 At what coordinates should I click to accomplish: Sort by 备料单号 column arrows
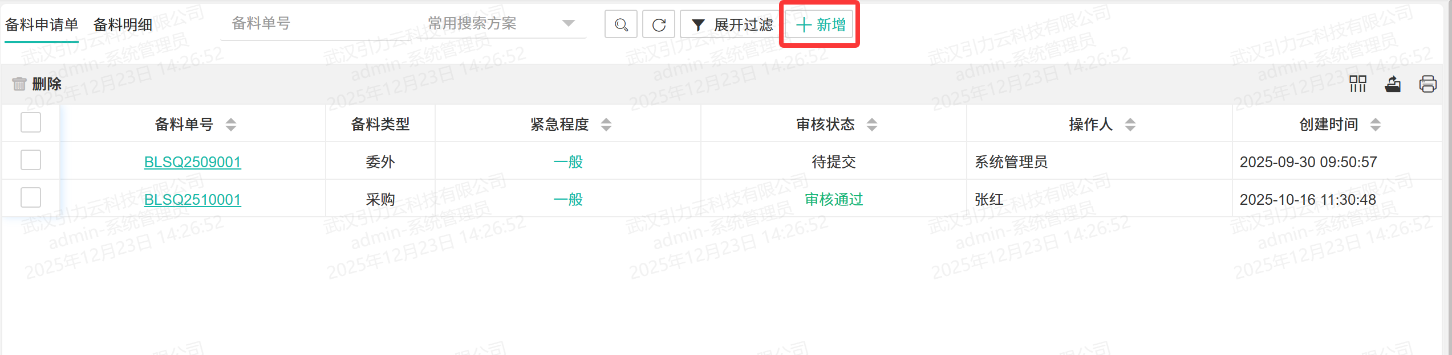pos(231,124)
